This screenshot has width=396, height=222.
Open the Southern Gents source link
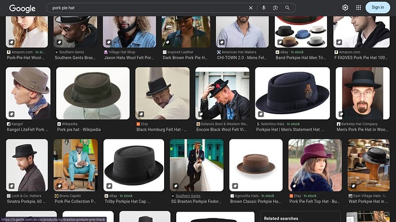coord(188,196)
